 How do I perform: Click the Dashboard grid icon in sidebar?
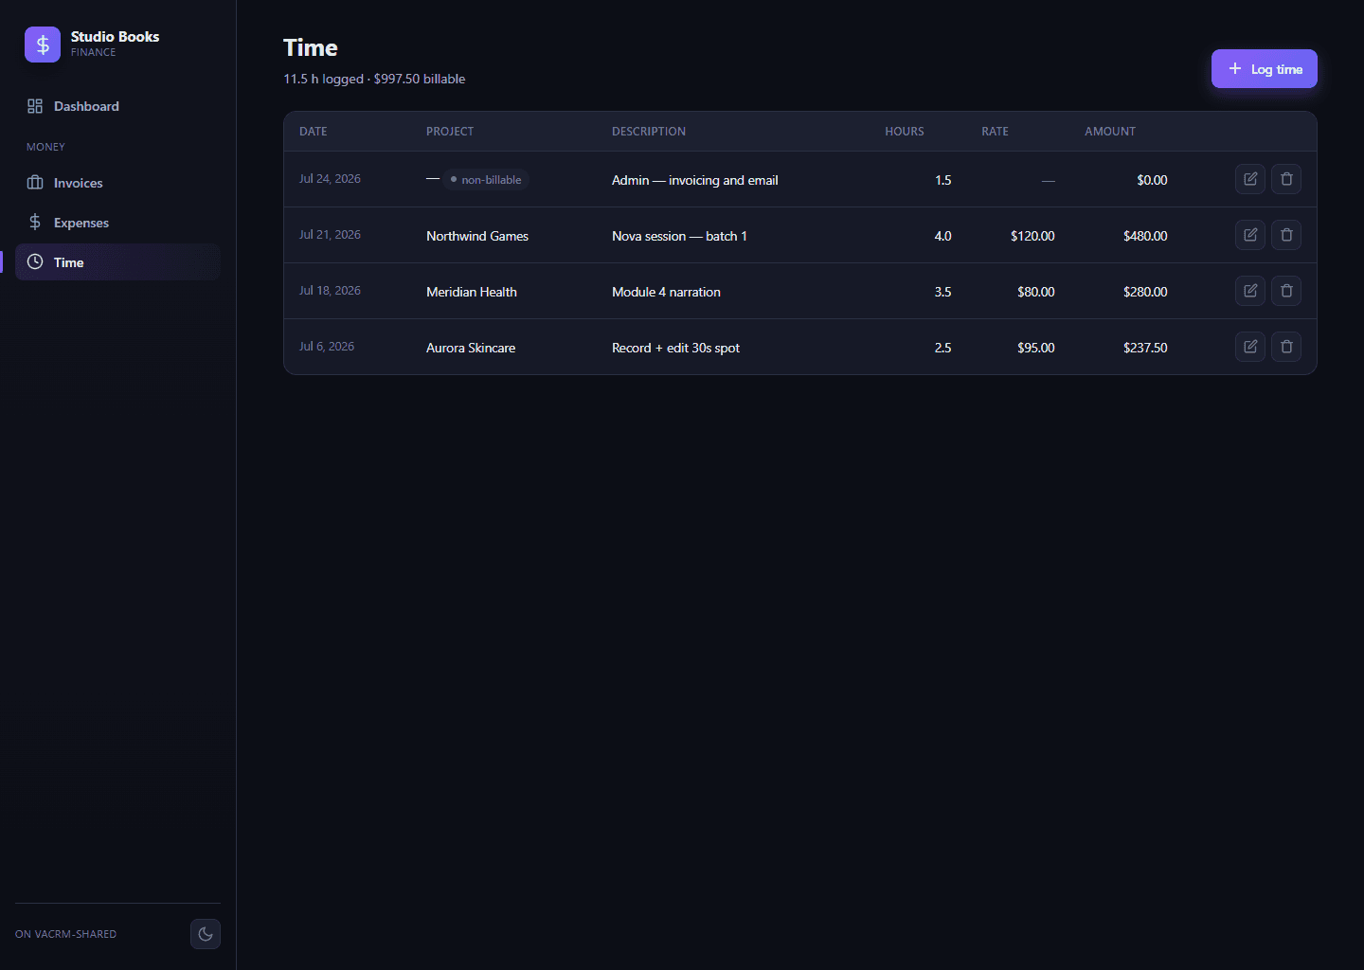point(35,106)
